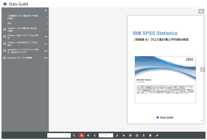Viewport: 207px width, 140px height.
Task: Zoom out with the minus icon
Action: tap(137, 135)
